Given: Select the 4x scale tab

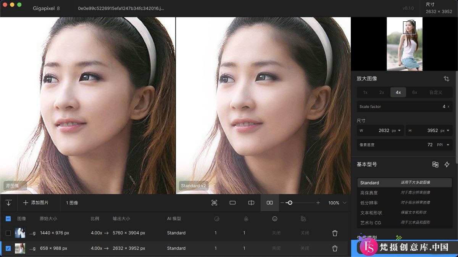Looking at the screenshot, I should coord(398,92).
